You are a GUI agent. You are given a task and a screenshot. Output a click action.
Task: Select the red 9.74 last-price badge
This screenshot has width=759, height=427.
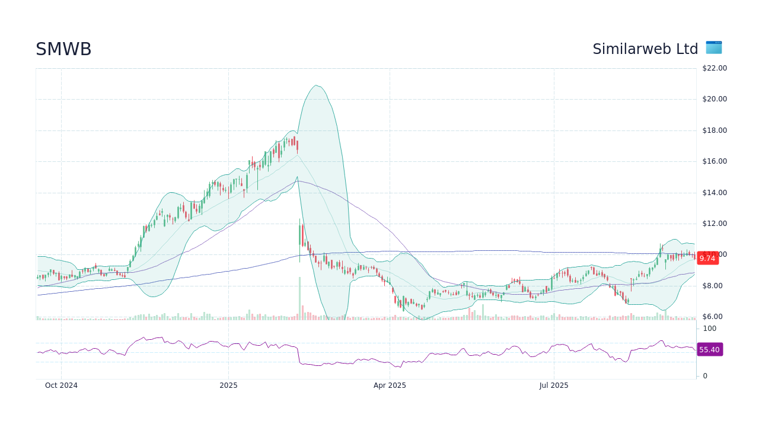[708, 257]
